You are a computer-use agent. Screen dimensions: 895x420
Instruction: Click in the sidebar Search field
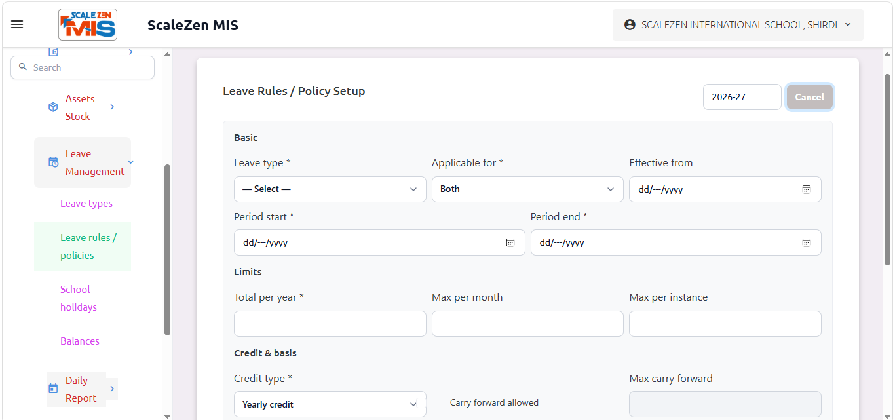pyautogui.click(x=83, y=67)
